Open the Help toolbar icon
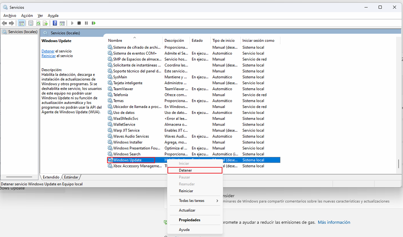Screen dimensions: 403x237 tap(55, 23)
